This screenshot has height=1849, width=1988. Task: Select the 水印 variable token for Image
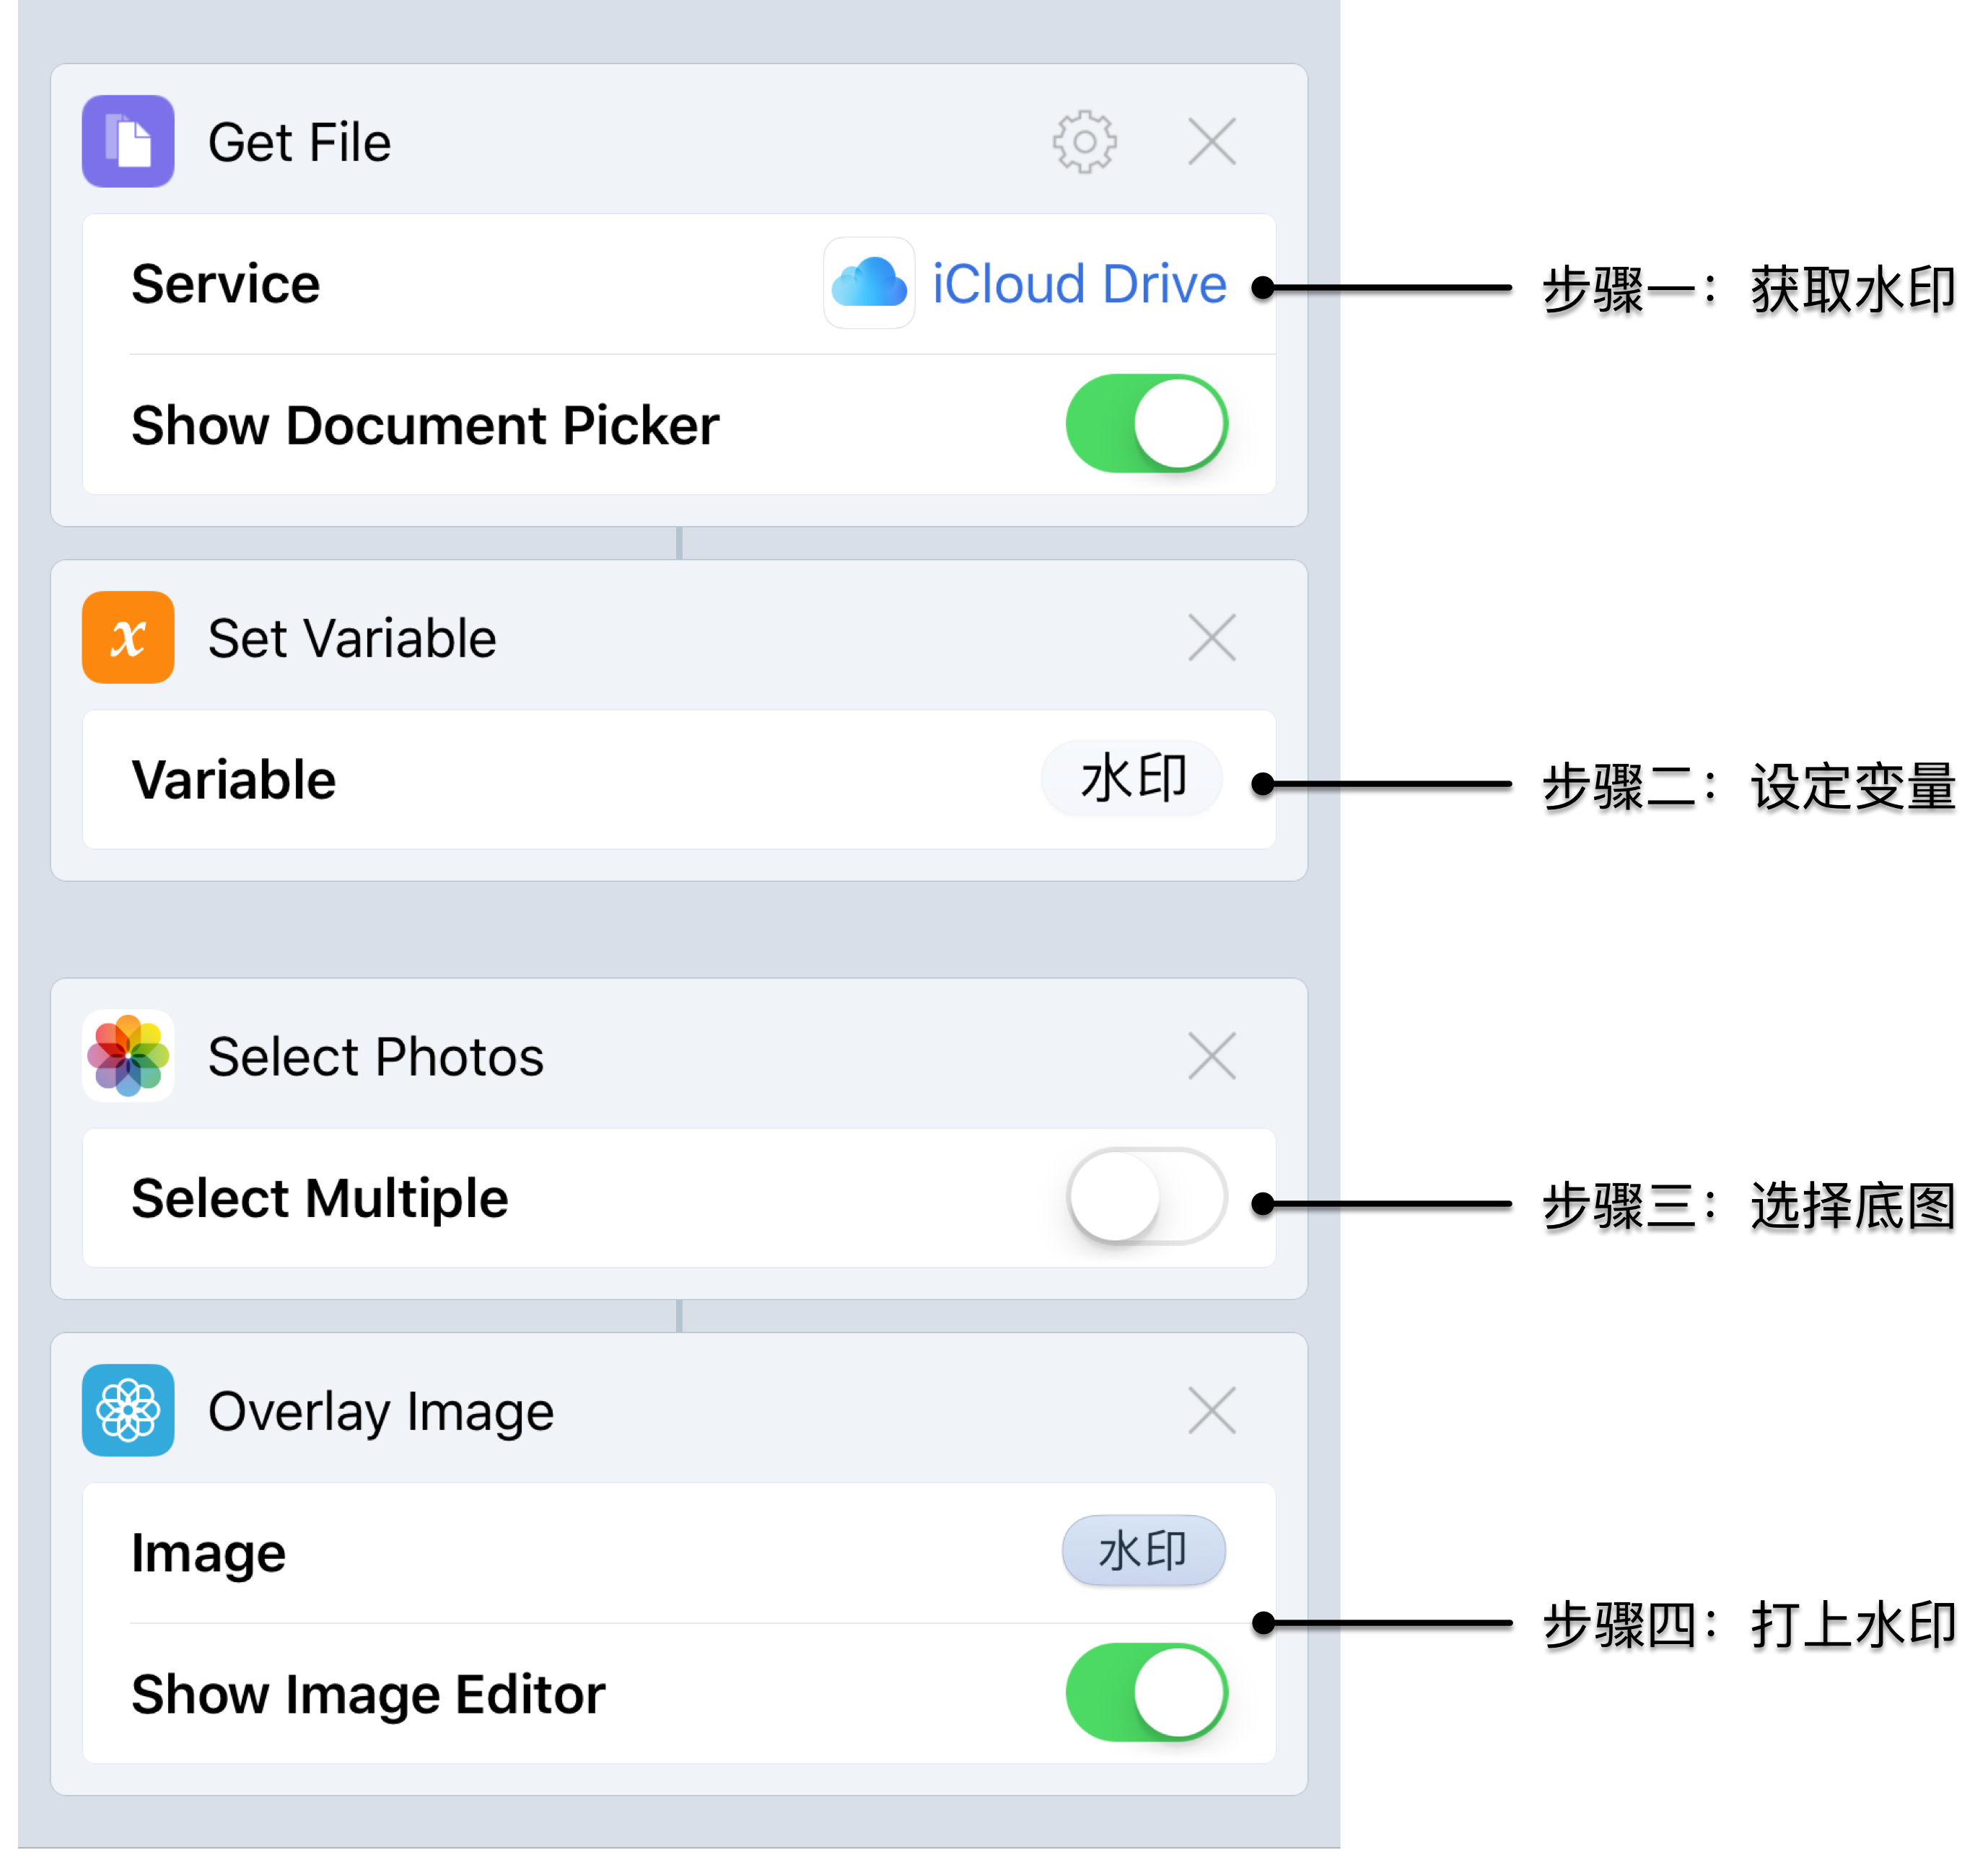pos(1143,1551)
